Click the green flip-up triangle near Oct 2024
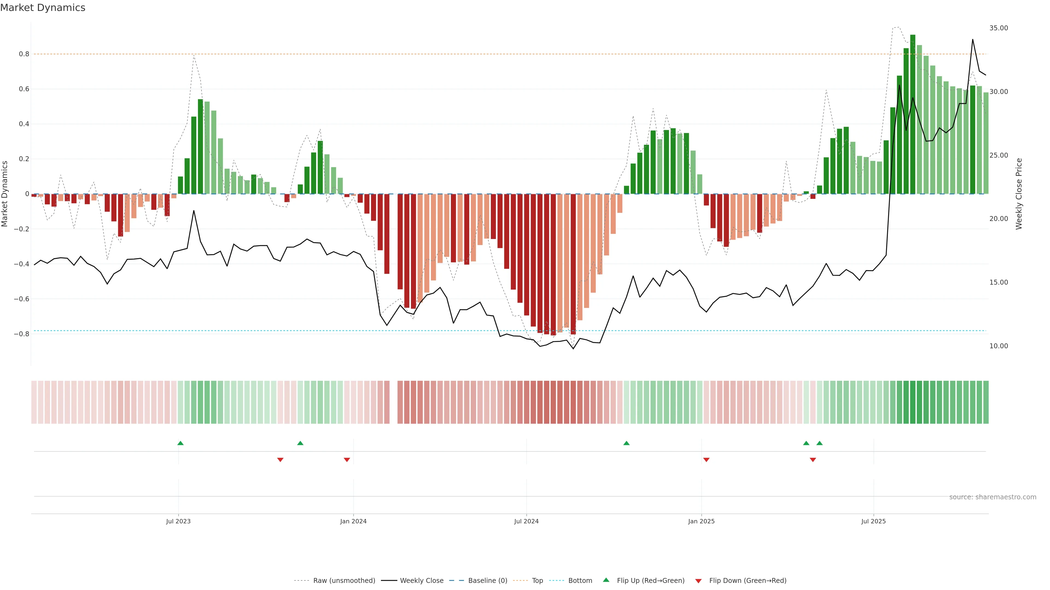The image size is (1050, 590). [626, 443]
